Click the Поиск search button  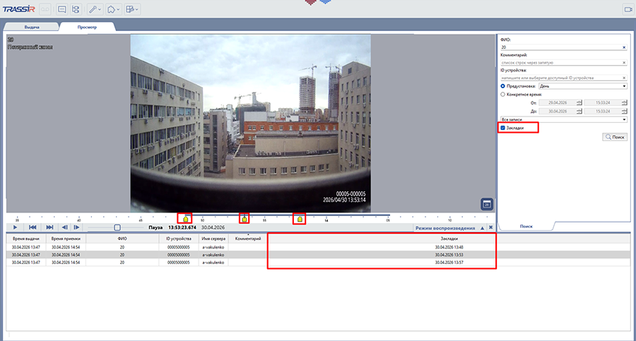pos(615,137)
